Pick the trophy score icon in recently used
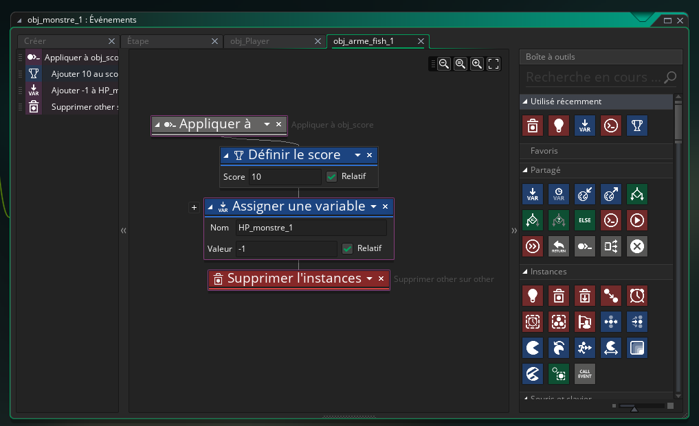 (x=637, y=126)
